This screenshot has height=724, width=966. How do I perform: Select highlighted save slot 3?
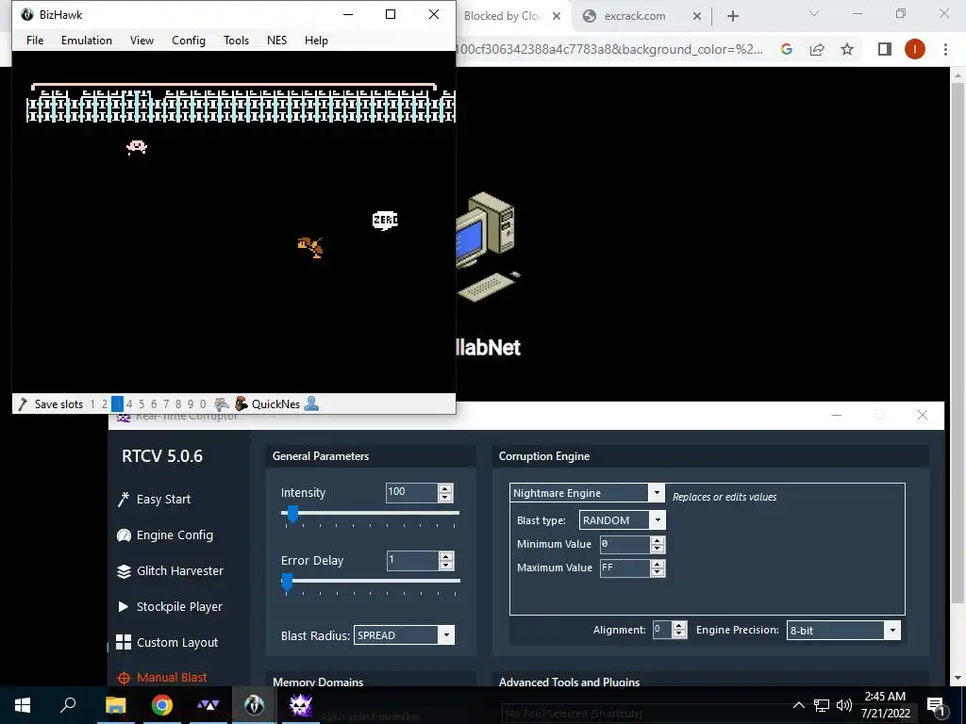(x=117, y=404)
